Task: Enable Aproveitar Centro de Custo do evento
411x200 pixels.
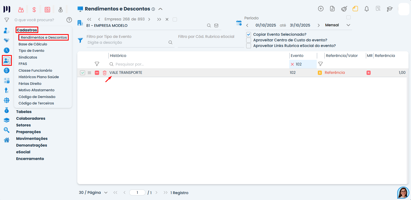Action: (249, 40)
